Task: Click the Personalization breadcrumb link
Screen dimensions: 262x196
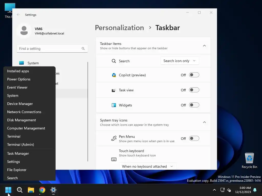Action: click(x=119, y=28)
